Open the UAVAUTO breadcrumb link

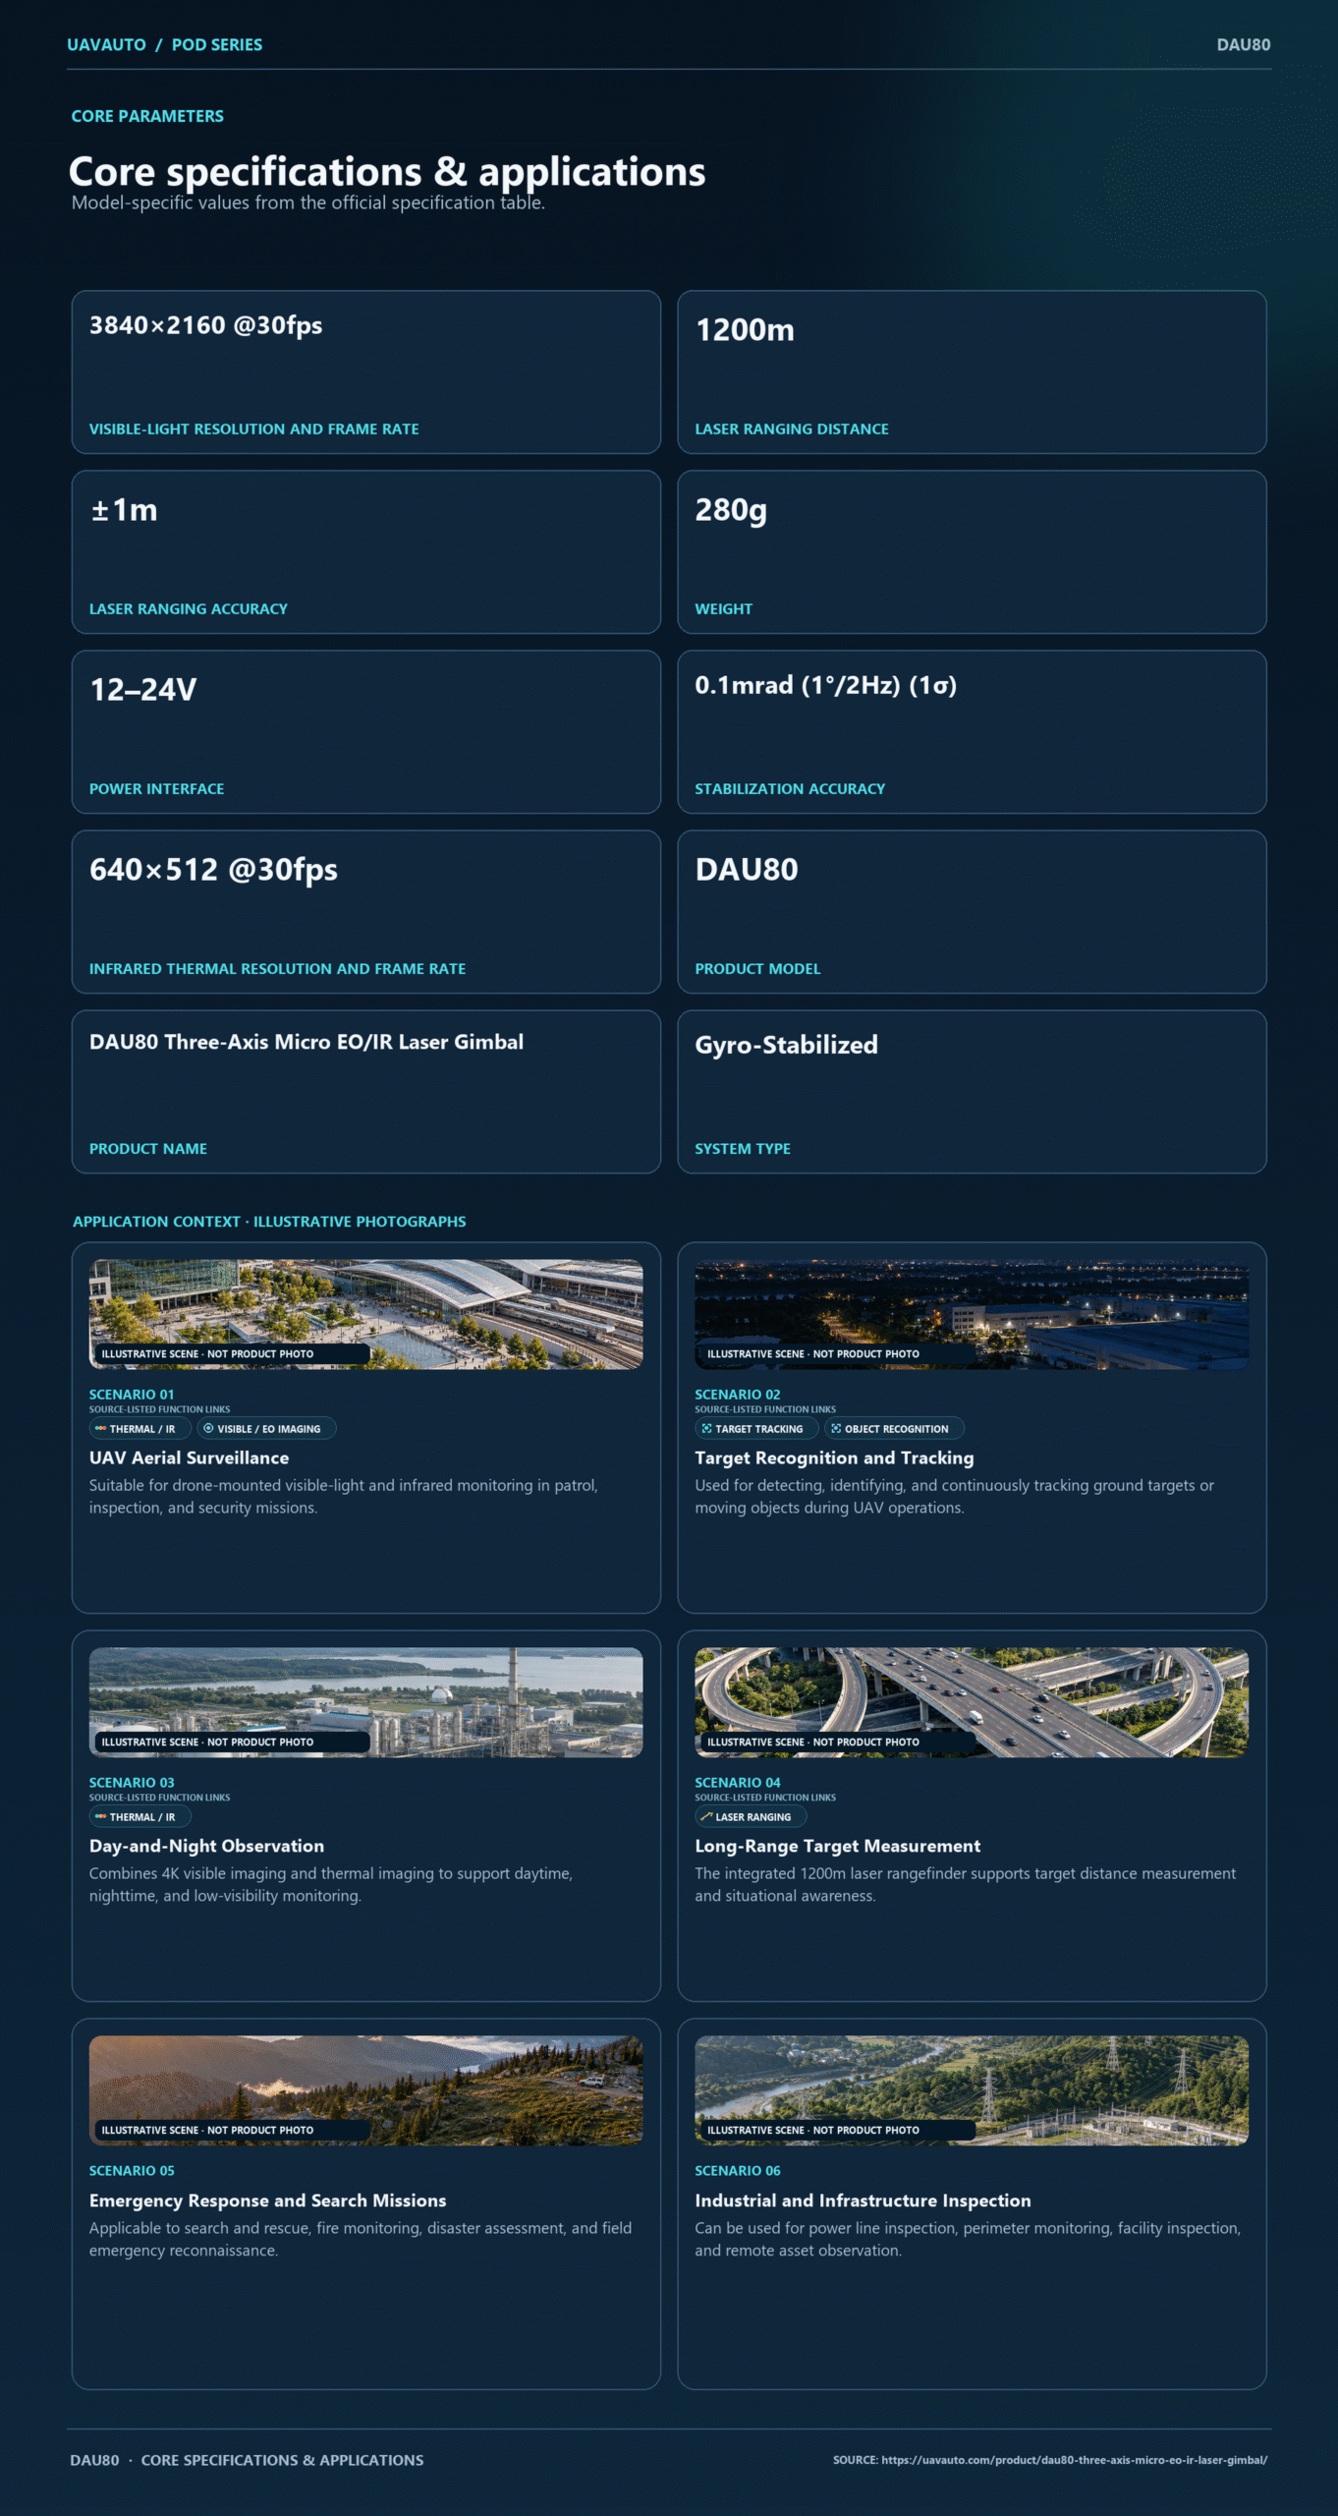(x=106, y=45)
